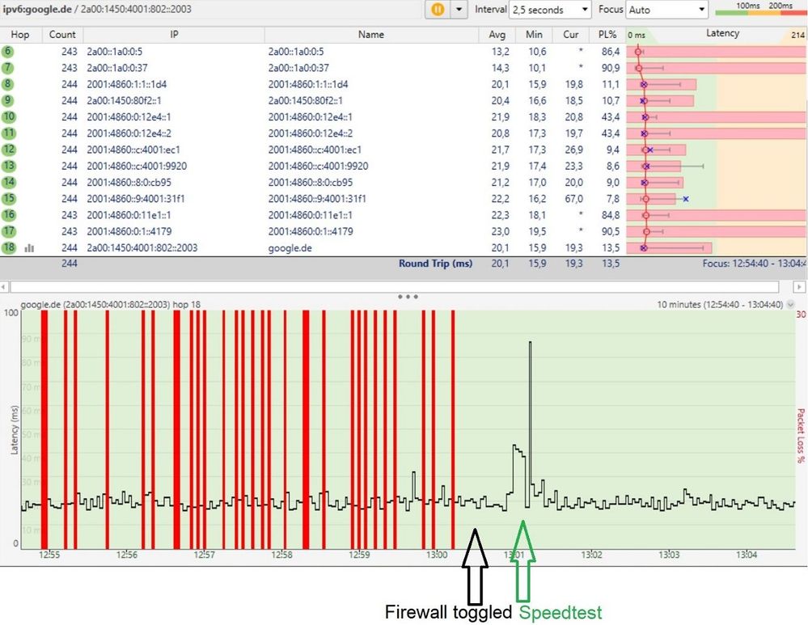Click the google.de hop 18 graph title
This screenshot has height=625, width=808.
[110, 305]
